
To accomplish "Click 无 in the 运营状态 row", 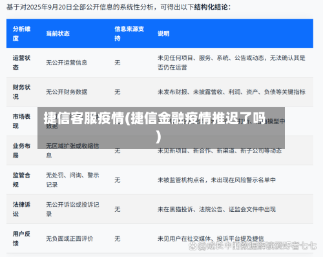I will point(118,63).
